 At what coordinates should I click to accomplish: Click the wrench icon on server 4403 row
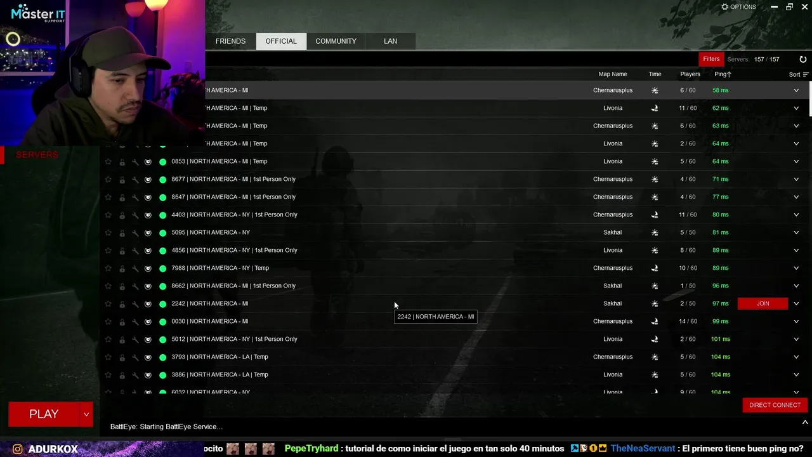point(135,215)
